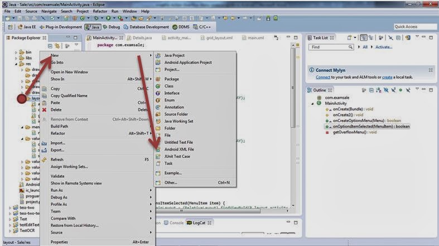Open the Console tab

click(173, 223)
